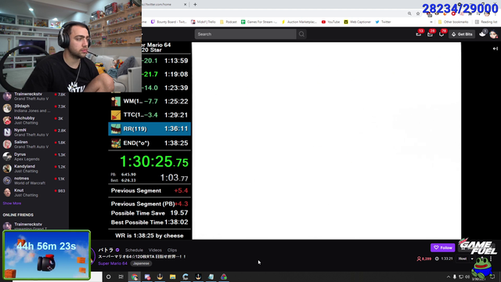Select NymN channel in sidebar
The width and height of the screenshot is (501, 282).
[x=34, y=132]
